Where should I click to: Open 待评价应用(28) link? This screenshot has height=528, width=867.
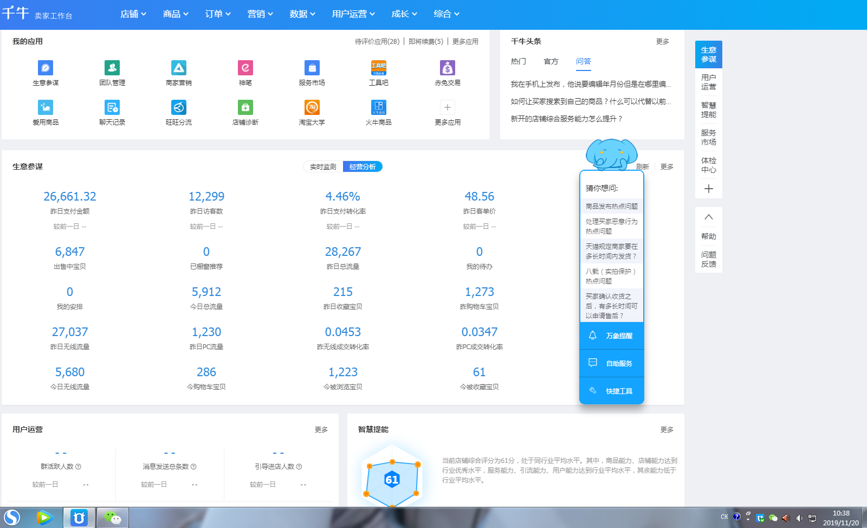(377, 42)
